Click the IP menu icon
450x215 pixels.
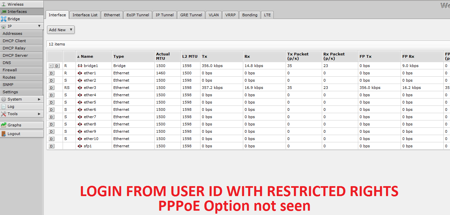tap(4, 26)
